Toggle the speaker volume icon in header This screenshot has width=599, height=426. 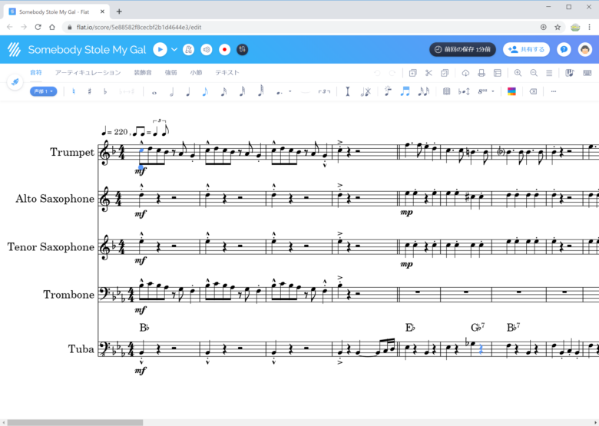[x=207, y=50]
